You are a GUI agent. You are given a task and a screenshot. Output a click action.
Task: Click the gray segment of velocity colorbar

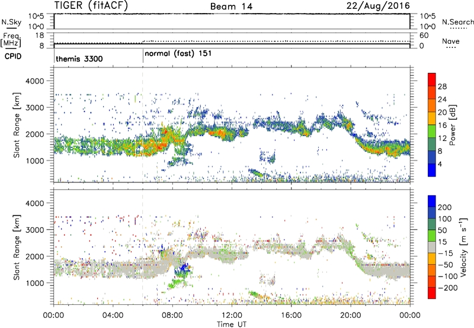tap(432, 247)
